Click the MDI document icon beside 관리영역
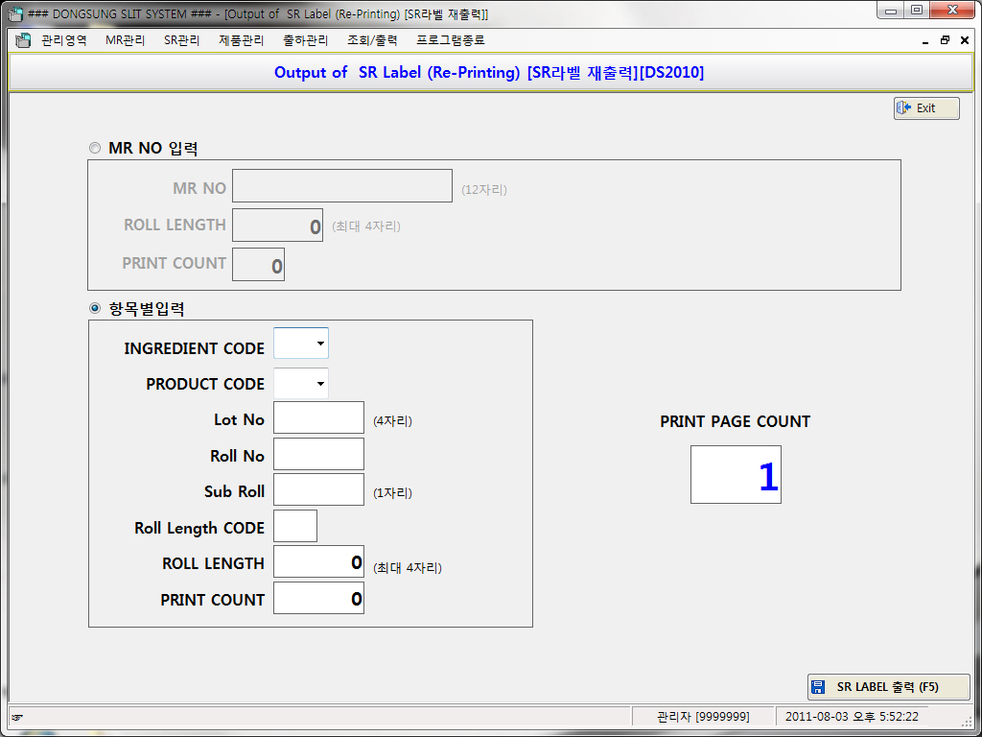Image resolution: width=982 pixels, height=737 pixels. pyautogui.click(x=23, y=40)
